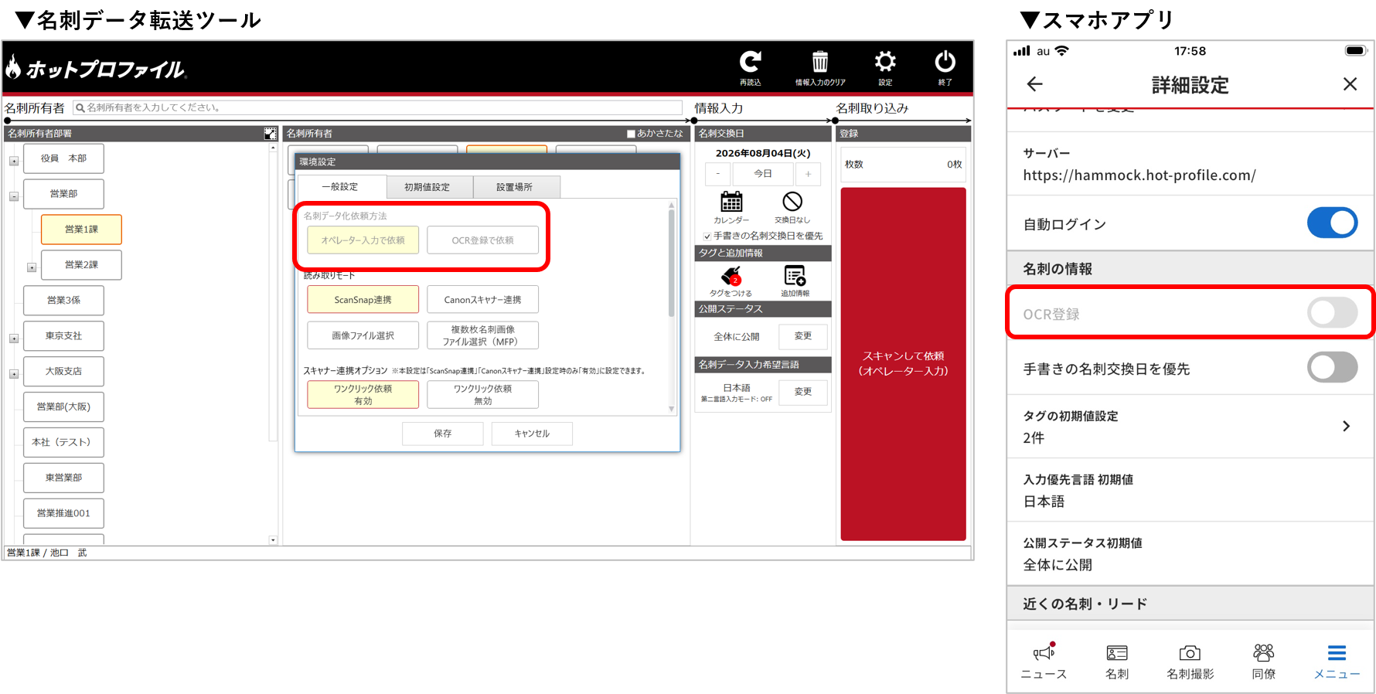Click 保存 button in 環境設定 dialog
This screenshot has width=1376, height=694.
tap(442, 434)
